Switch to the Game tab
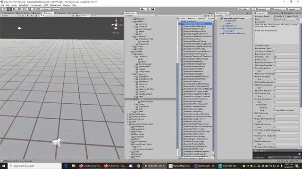Screen dimensions: 302x169 (x=36, y=13)
